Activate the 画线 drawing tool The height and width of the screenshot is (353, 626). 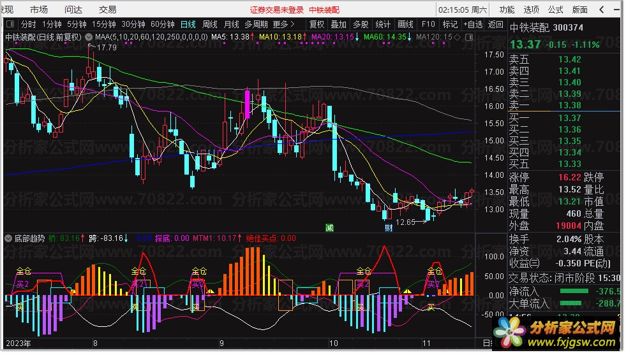point(405,24)
